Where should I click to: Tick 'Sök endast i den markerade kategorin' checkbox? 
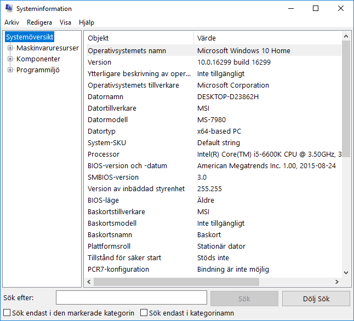7,313
